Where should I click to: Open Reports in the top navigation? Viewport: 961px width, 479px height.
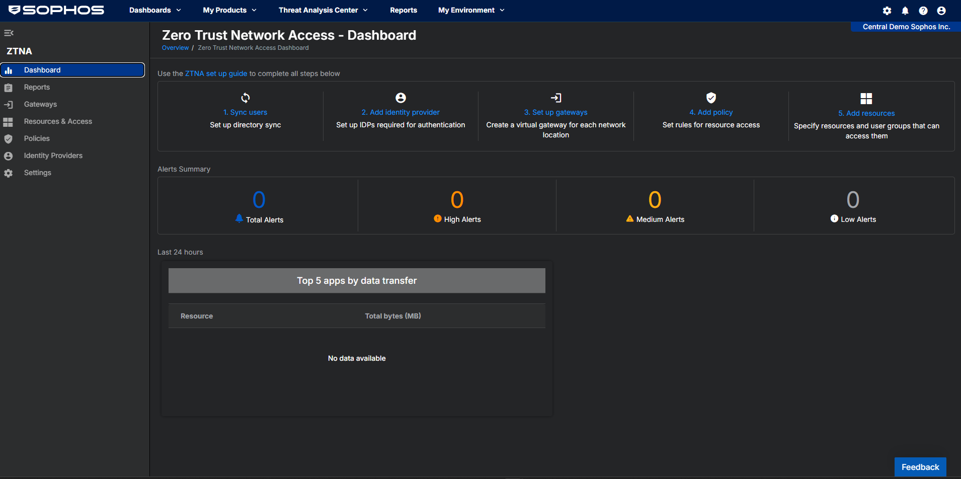pos(404,10)
